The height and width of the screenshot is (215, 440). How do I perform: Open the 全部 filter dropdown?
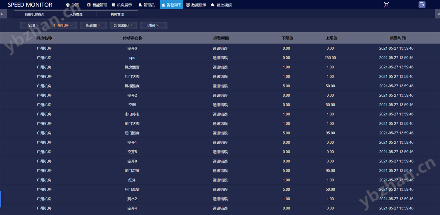[33, 26]
